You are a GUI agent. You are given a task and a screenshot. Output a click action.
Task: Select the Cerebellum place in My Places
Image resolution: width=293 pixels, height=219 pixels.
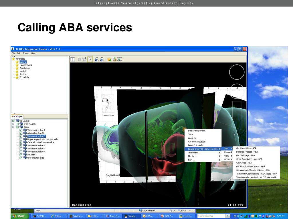pos(25,68)
